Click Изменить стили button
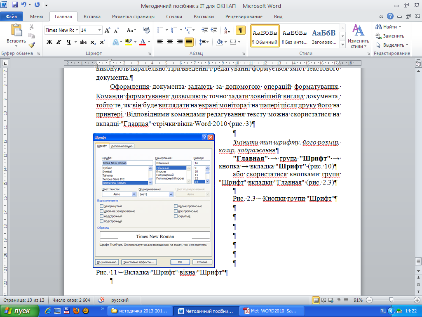Screen dimensions: 422x317 coord(358,36)
